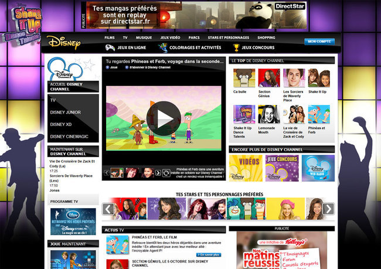Show previous video thumbnails with left arrow
The height and width of the screenshot is (269, 381).
[x=107, y=173]
